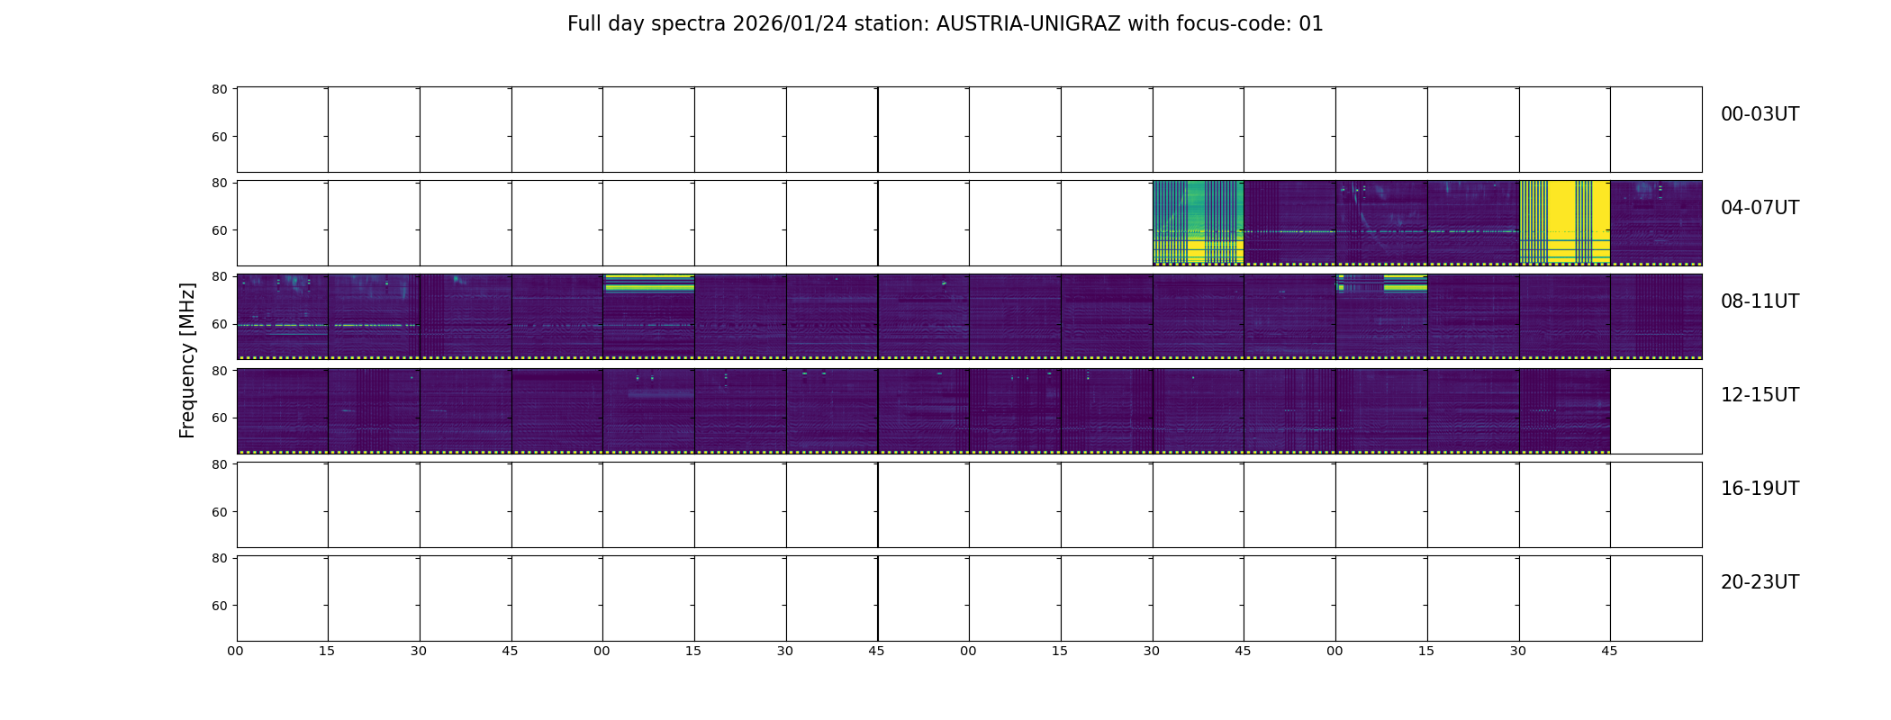Click the empty 00:00 panel starting the 00-03UT row
The width and height of the screenshot is (1891, 720).
[x=282, y=130]
